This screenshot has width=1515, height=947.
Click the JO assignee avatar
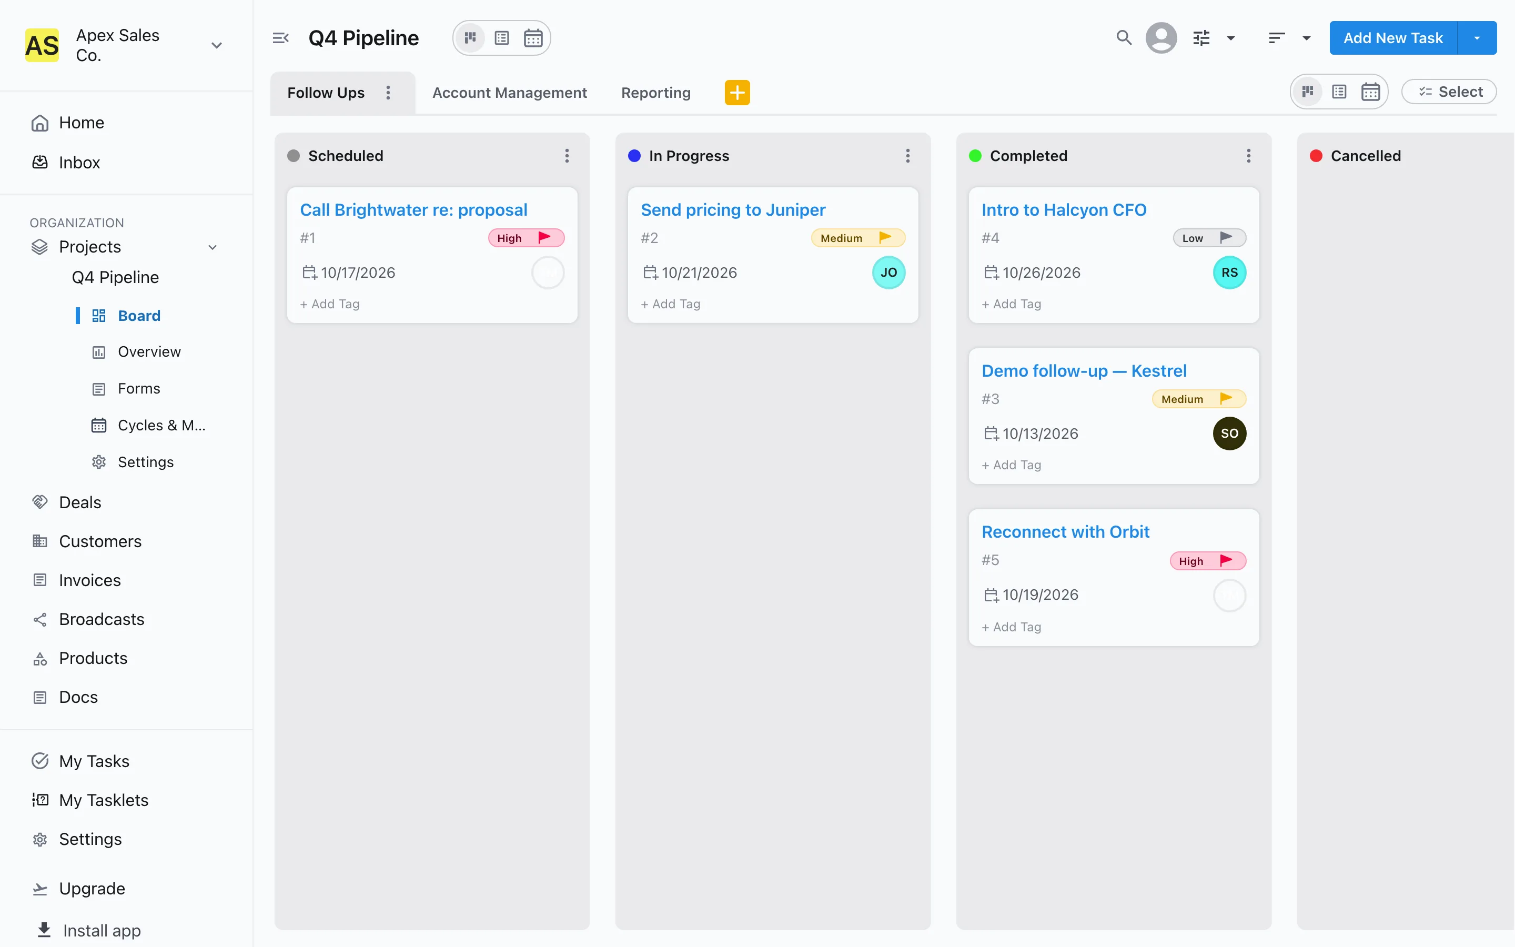pyautogui.click(x=888, y=273)
